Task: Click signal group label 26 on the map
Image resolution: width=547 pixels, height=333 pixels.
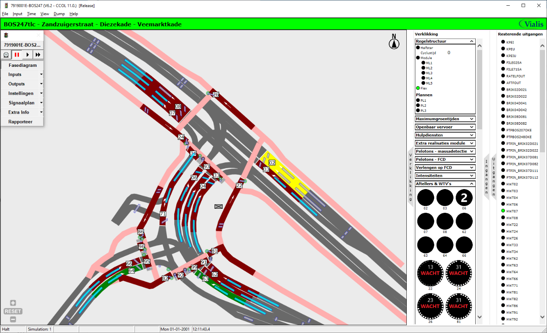Action: [216, 95]
